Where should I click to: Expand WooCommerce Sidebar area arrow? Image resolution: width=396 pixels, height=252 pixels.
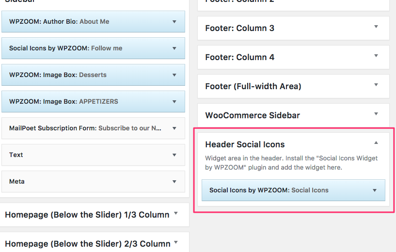click(376, 113)
